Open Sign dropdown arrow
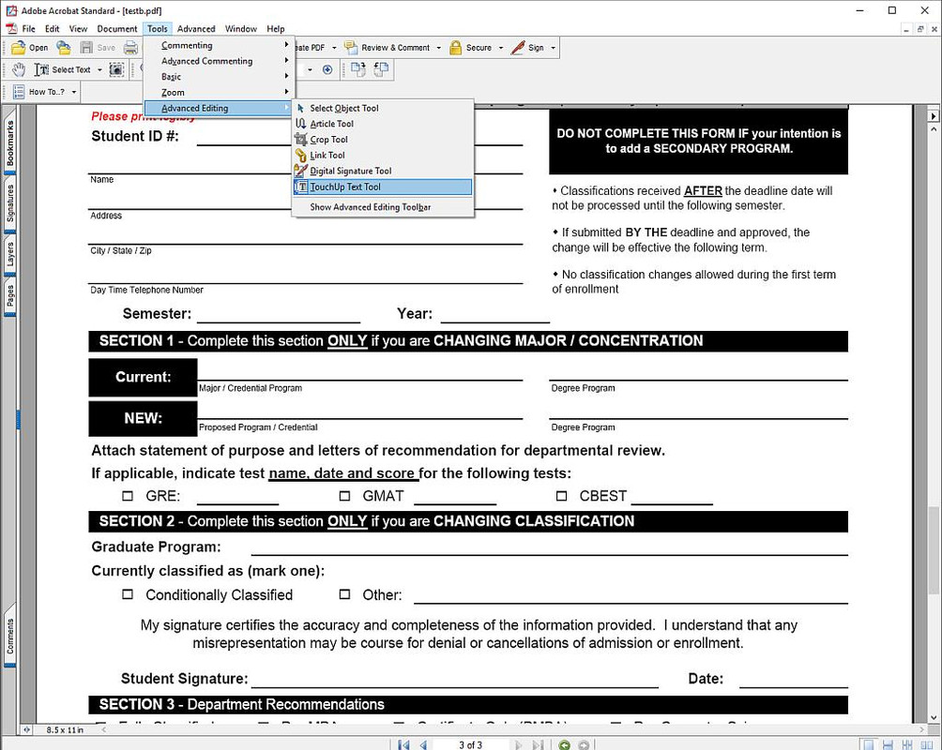 tap(553, 48)
